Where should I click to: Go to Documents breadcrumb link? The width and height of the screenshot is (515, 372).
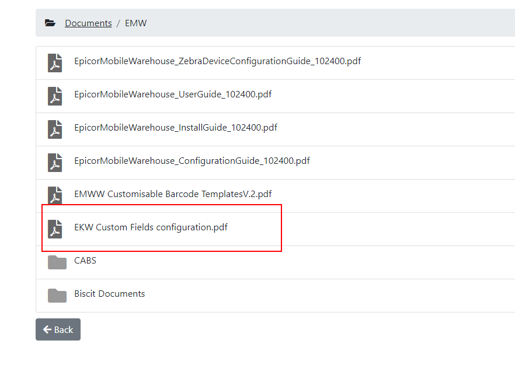pyautogui.click(x=88, y=23)
